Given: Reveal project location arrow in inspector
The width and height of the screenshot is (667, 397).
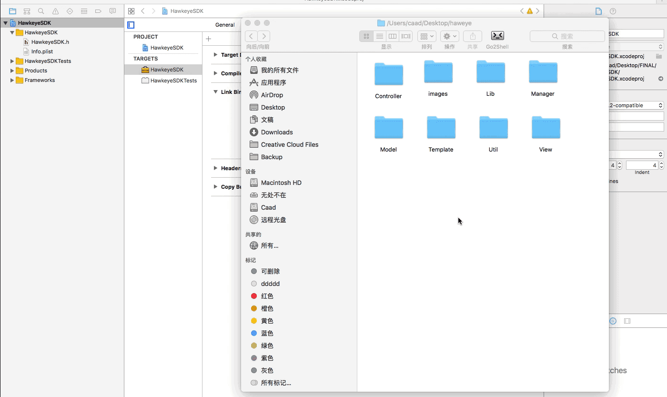Looking at the screenshot, I should pyautogui.click(x=661, y=79).
